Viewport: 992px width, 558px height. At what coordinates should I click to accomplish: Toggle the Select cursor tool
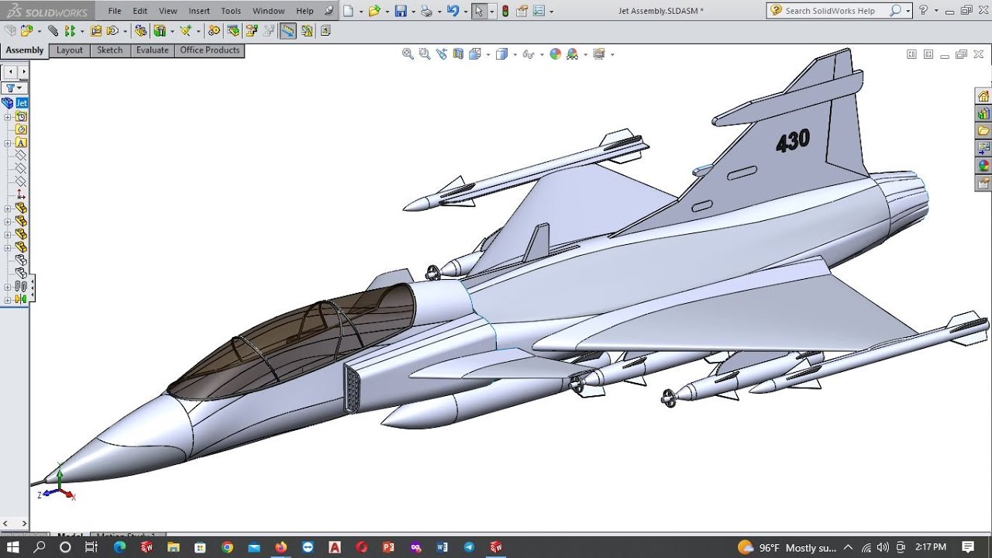480,11
